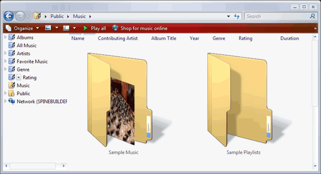Click the All Music folder icon
The image size is (321, 174).
[x=12, y=45]
